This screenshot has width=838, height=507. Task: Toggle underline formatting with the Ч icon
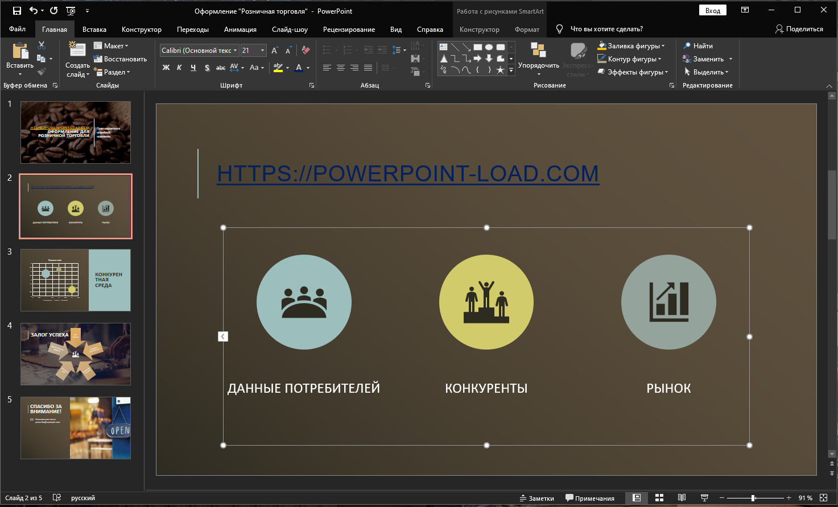193,68
